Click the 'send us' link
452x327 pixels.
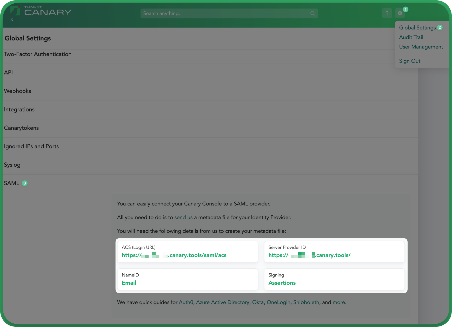pyautogui.click(x=183, y=217)
